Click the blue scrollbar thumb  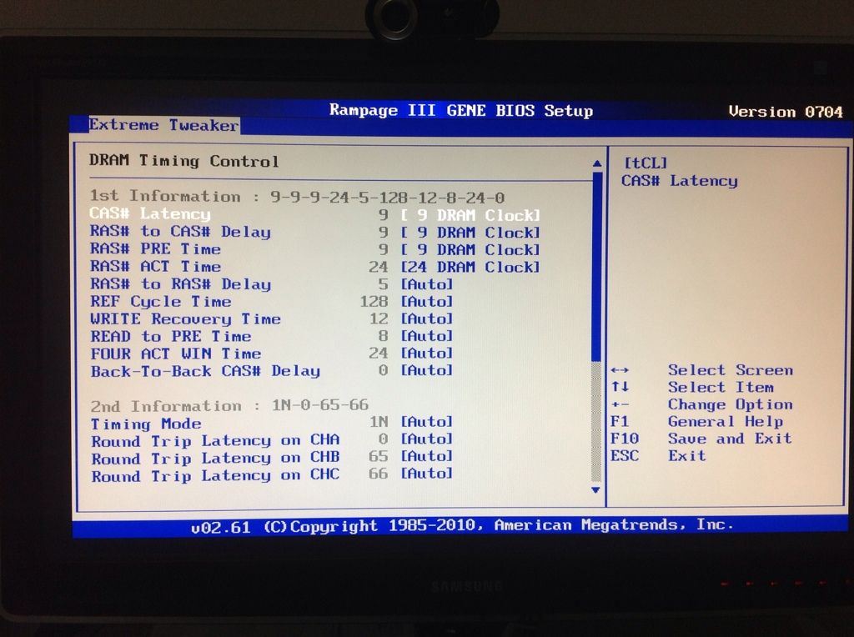coord(596,266)
